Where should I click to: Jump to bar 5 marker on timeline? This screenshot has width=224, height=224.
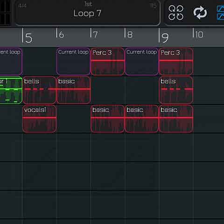[28, 36]
